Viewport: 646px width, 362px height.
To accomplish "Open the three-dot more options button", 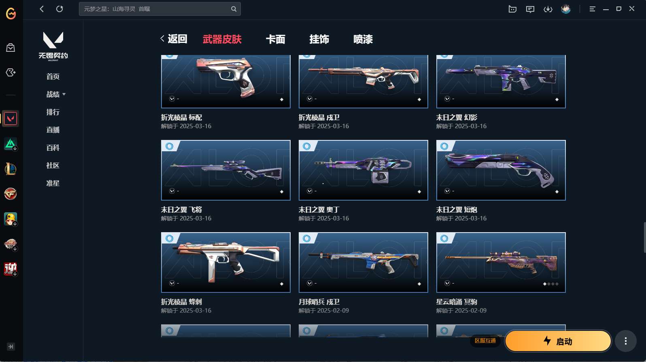I will 626,341.
